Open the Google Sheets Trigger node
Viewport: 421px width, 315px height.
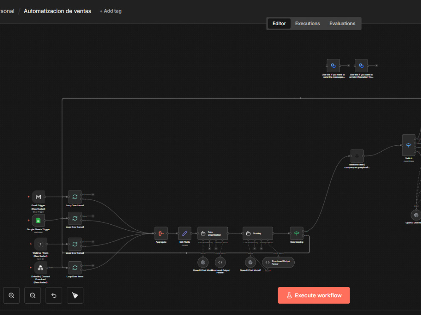(x=38, y=220)
